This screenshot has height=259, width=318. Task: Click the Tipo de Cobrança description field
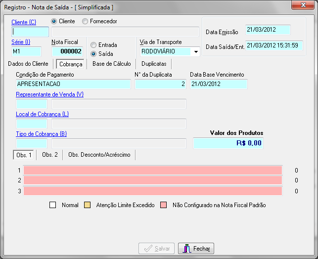pos(119,143)
